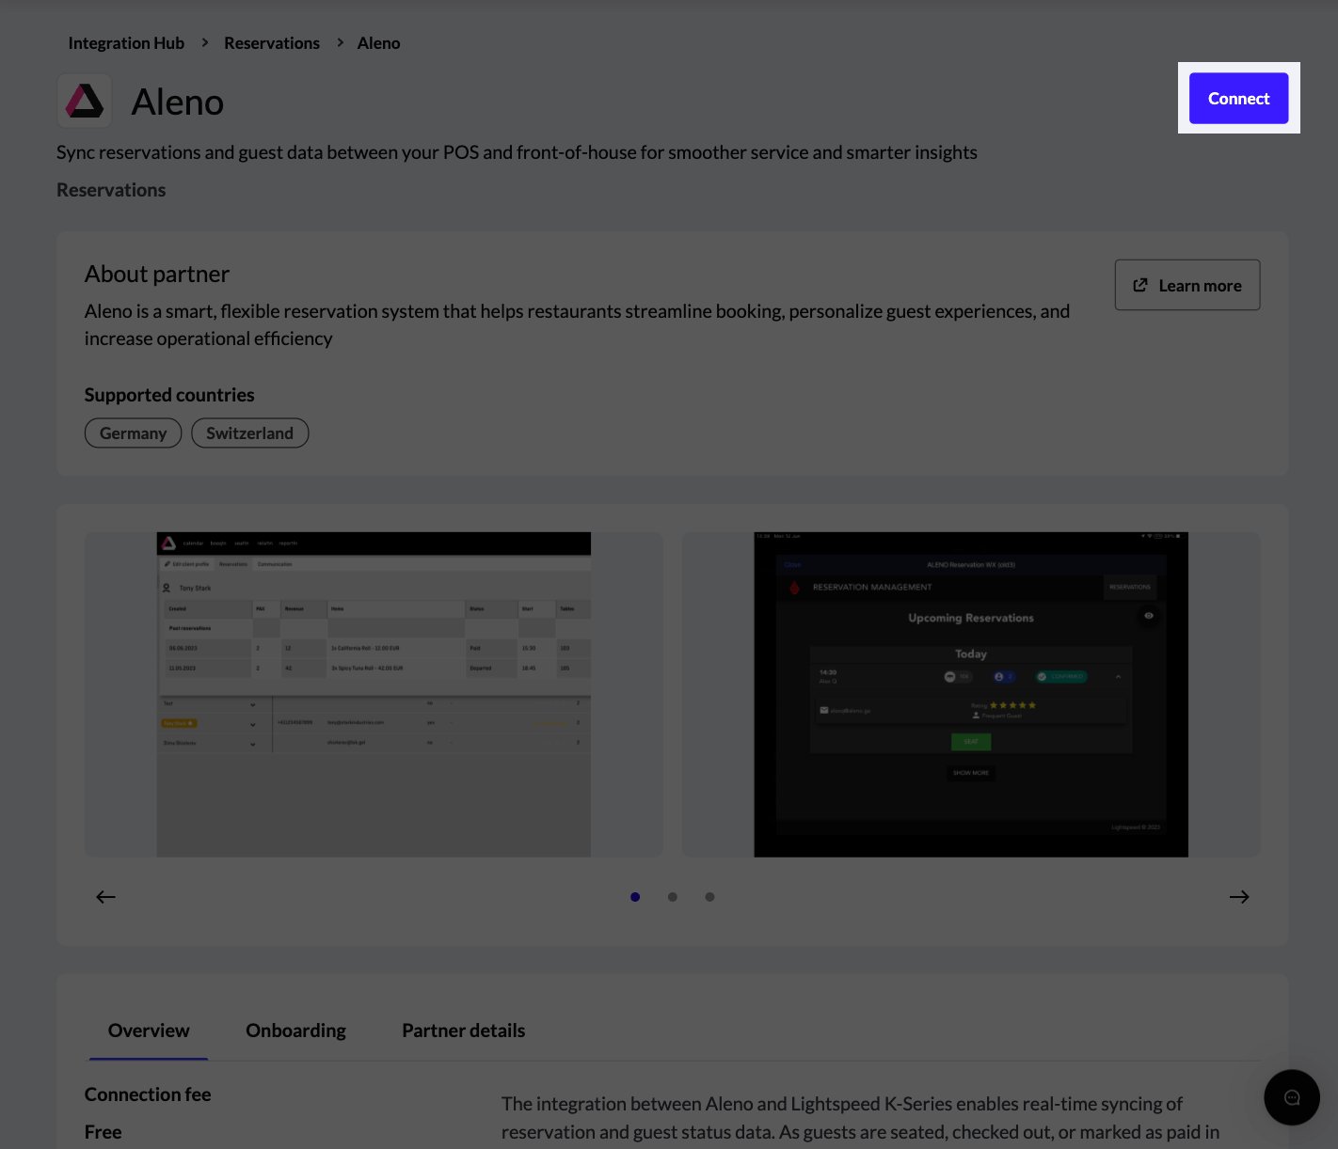Image resolution: width=1338 pixels, height=1149 pixels.
Task: Expand the first contact row chevron
Action: [252, 703]
